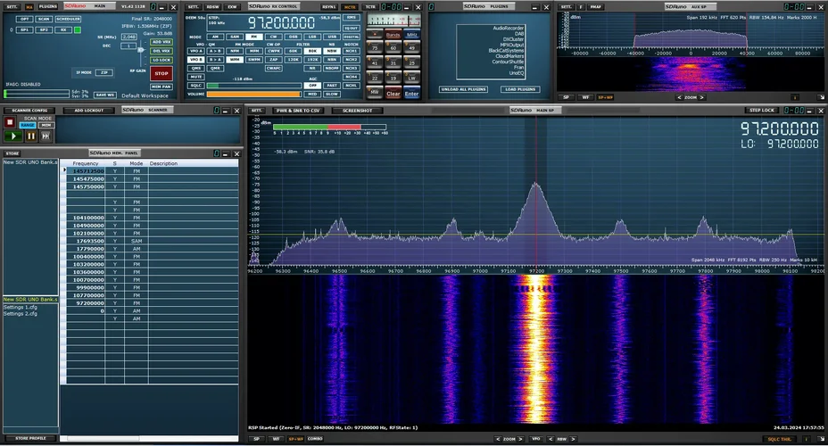The height and width of the screenshot is (446, 828).
Task: Select the 192K filter width
Action: pos(312,60)
